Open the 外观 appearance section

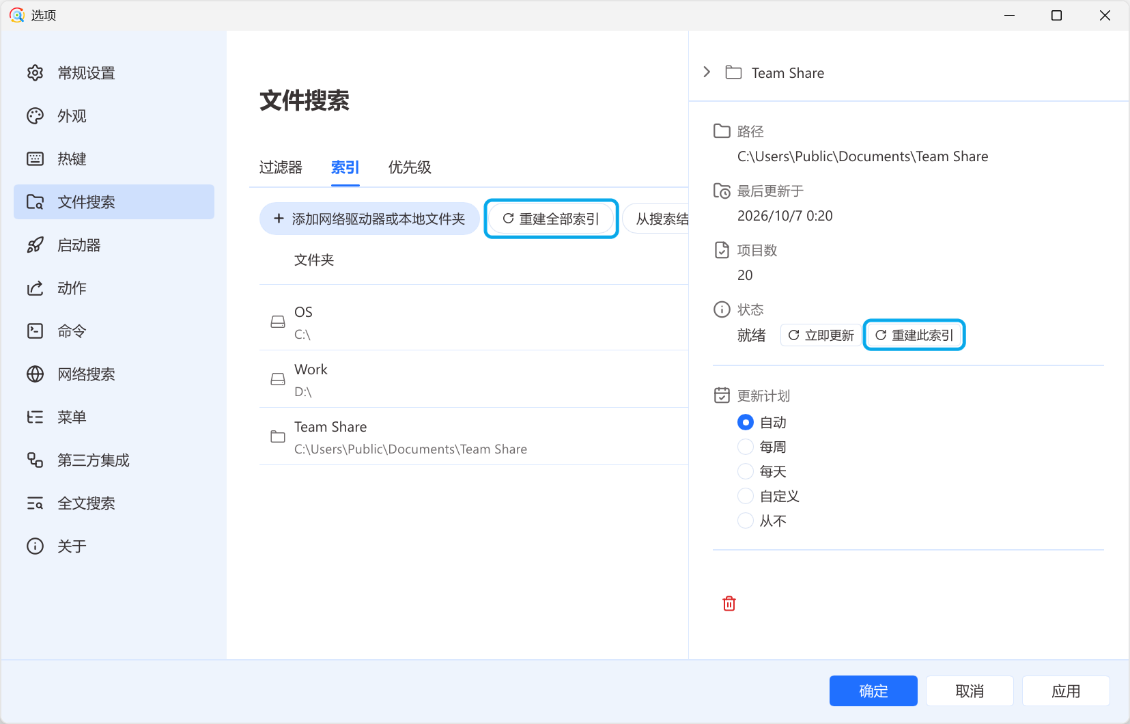[114, 116]
